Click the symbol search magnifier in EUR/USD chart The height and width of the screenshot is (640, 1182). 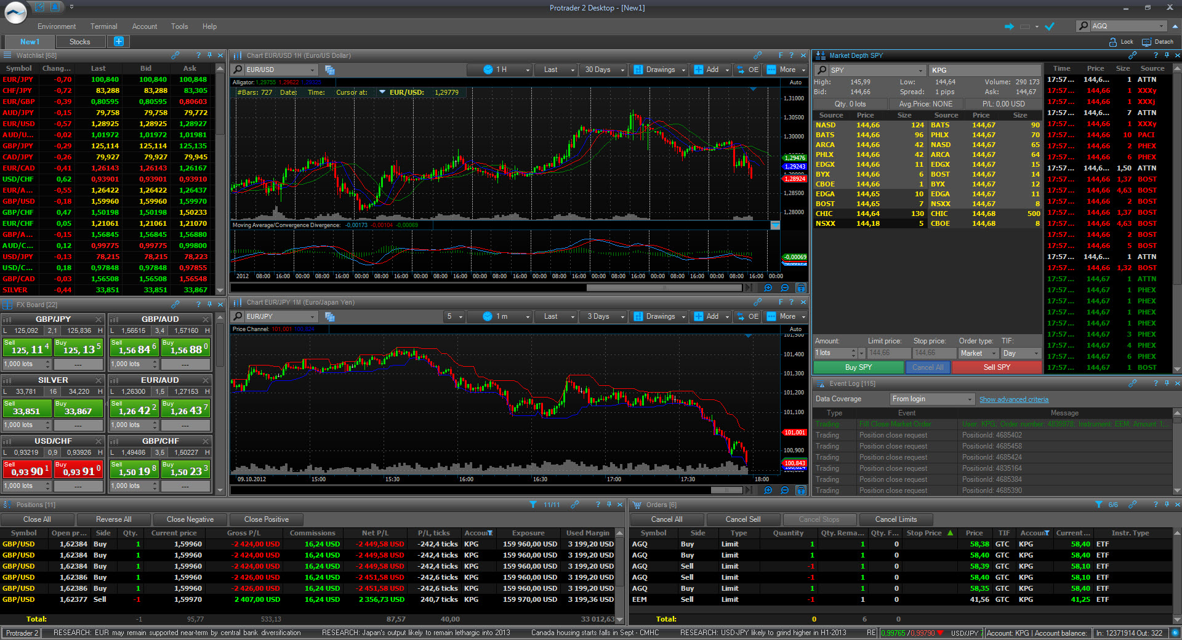[238, 70]
